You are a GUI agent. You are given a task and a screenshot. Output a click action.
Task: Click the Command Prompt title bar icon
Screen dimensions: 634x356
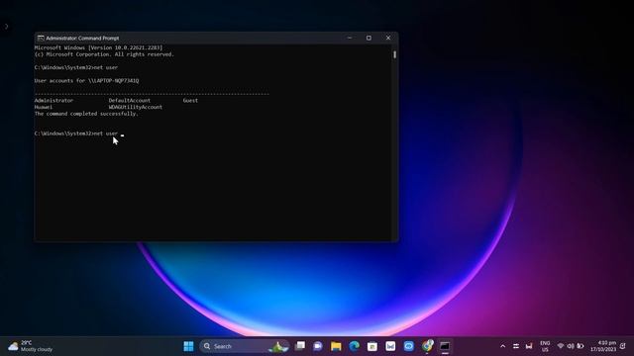point(41,38)
